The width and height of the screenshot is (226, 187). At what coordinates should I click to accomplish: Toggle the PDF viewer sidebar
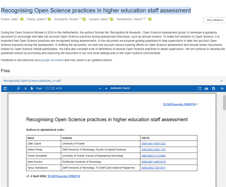(5, 88)
